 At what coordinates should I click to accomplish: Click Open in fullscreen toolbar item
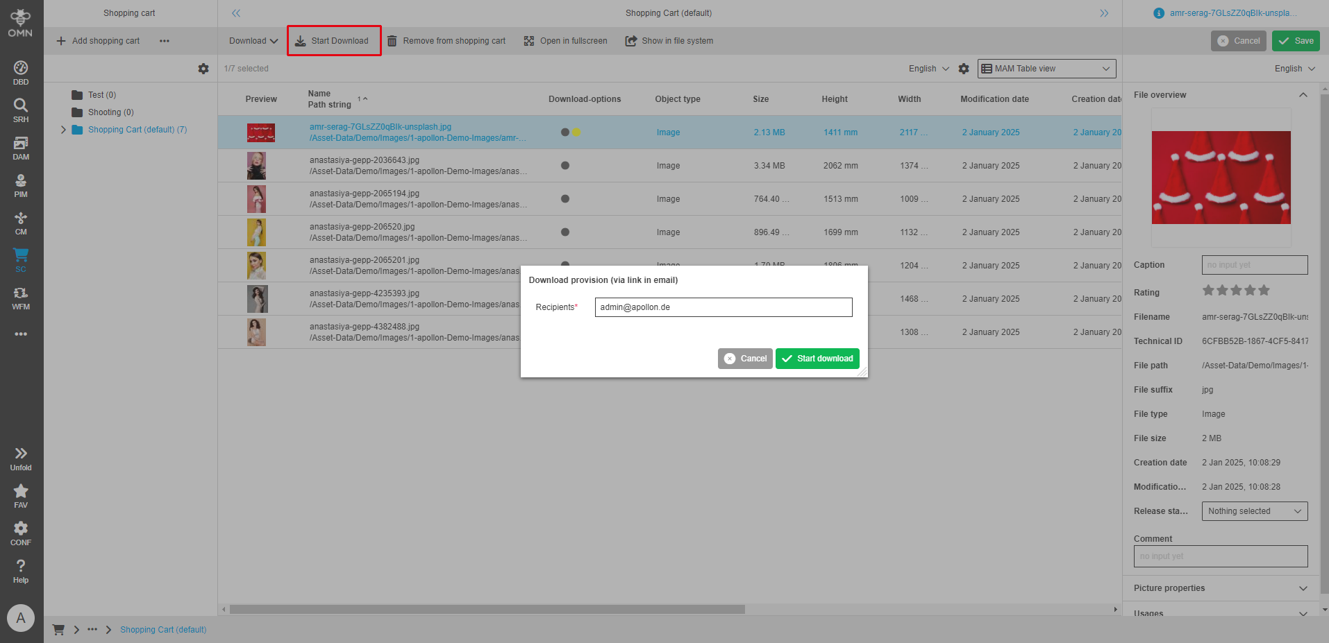(565, 41)
